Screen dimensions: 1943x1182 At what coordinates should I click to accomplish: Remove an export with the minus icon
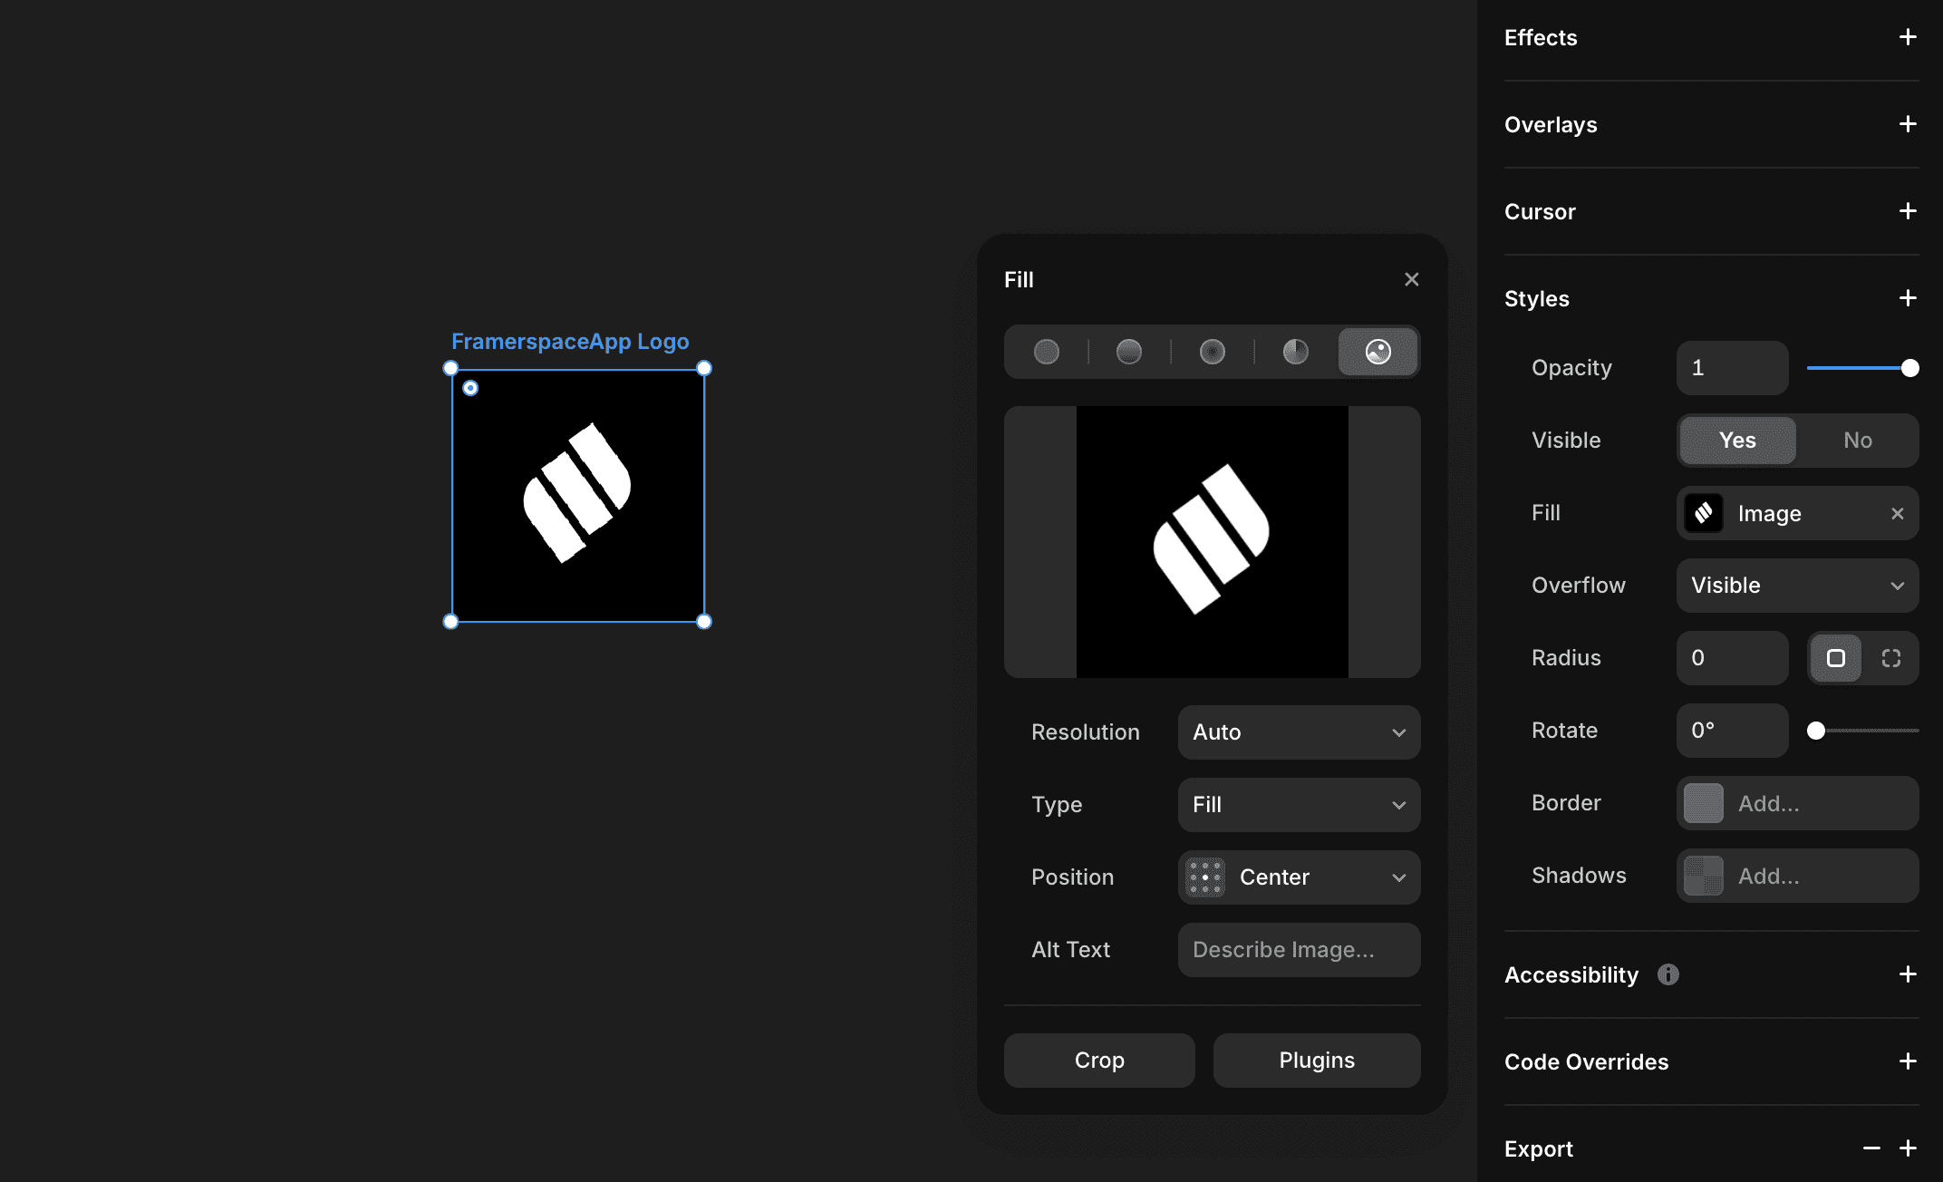[1871, 1148]
